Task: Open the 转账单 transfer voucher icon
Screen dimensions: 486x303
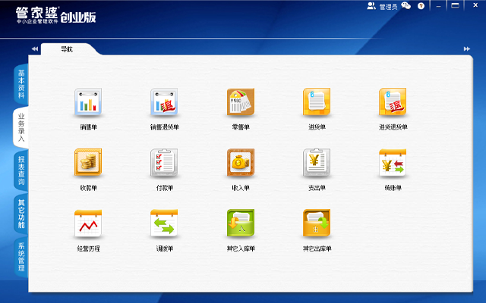Action: [x=393, y=164]
